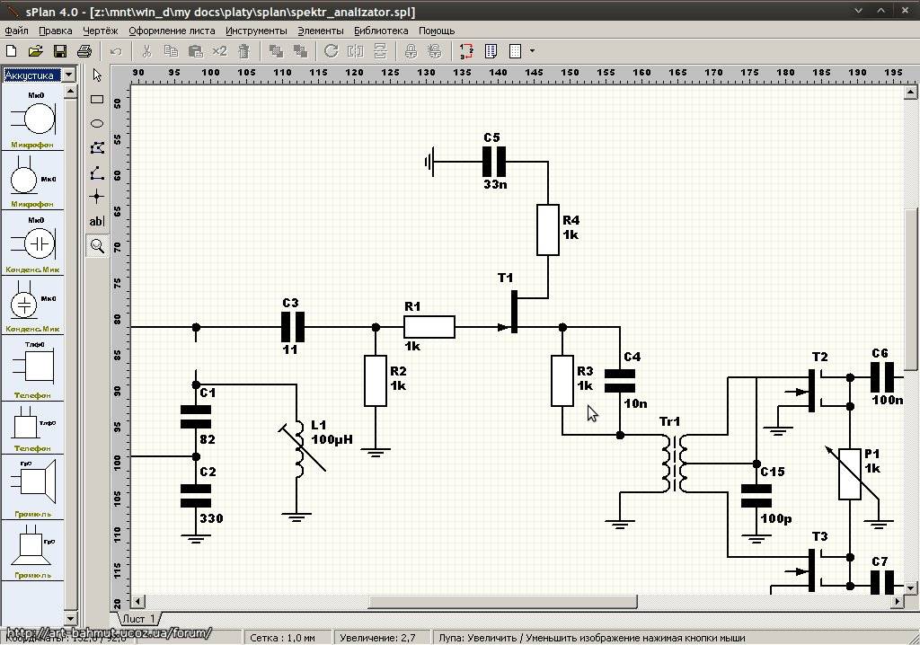The width and height of the screenshot is (920, 645).
Task: Open the Библиотека menu
Action: [x=381, y=31]
